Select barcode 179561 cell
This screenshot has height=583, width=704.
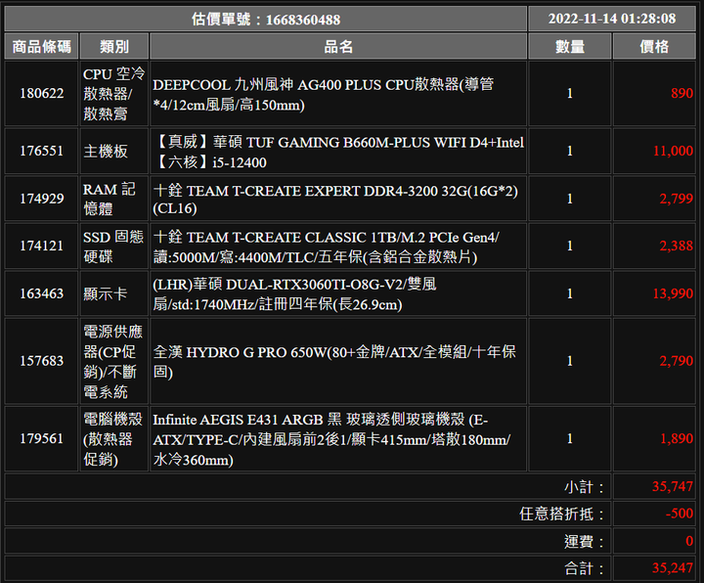(41, 439)
